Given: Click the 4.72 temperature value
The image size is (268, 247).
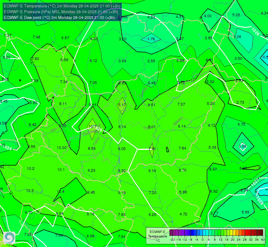Looking at the screenshot, I should pyautogui.click(x=183, y=214).
